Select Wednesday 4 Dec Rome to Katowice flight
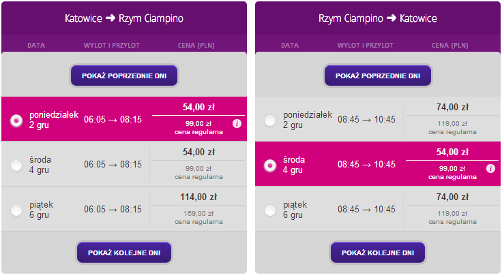Image resolution: width=502 pixels, height=275 pixels. [x=271, y=165]
